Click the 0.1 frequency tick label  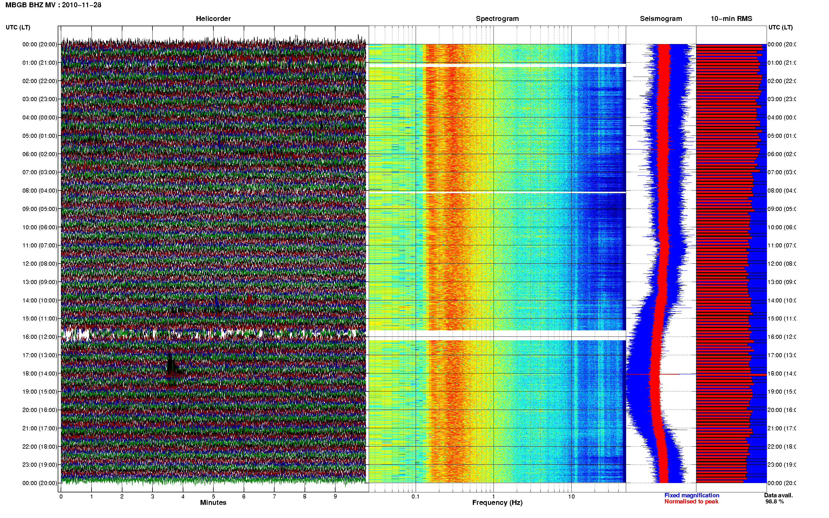click(415, 496)
